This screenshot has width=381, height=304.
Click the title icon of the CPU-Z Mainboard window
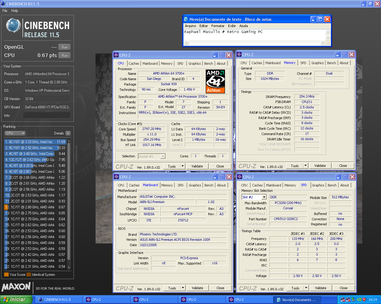point(116,177)
